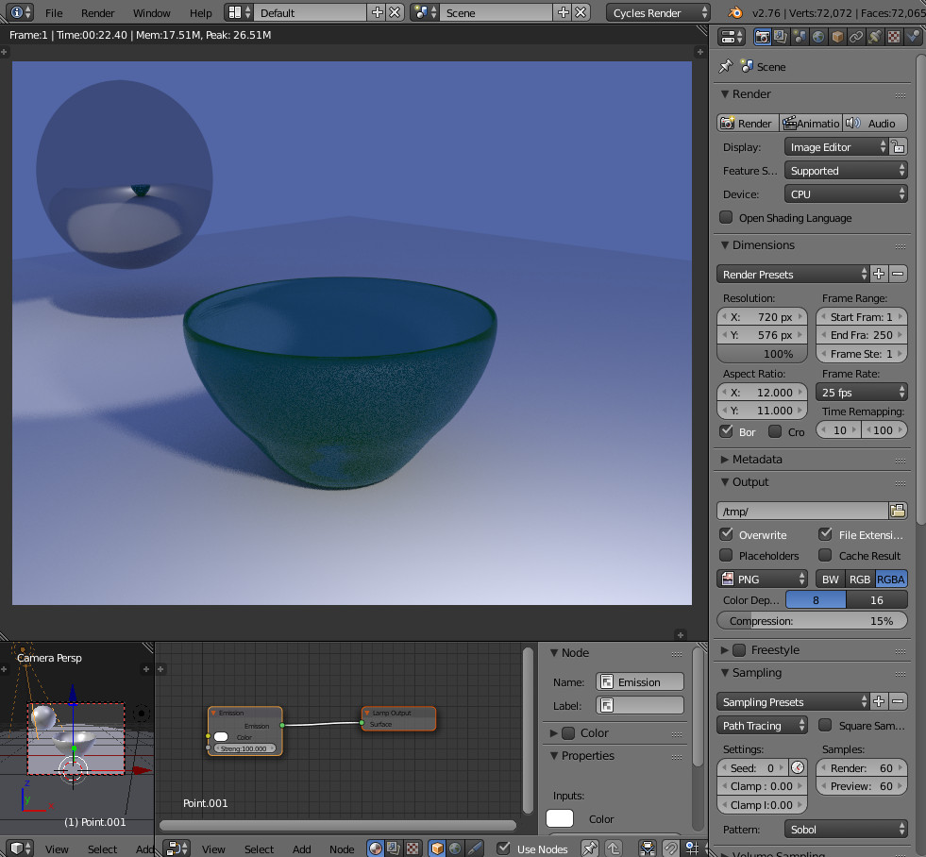Image resolution: width=926 pixels, height=857 pixels.
Task: Open the Path Tracing sampling dropdown
Action: (761, 725)
